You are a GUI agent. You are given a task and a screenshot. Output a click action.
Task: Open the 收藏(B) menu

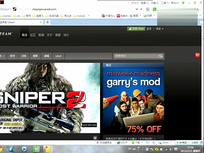(x=155, y=3)
